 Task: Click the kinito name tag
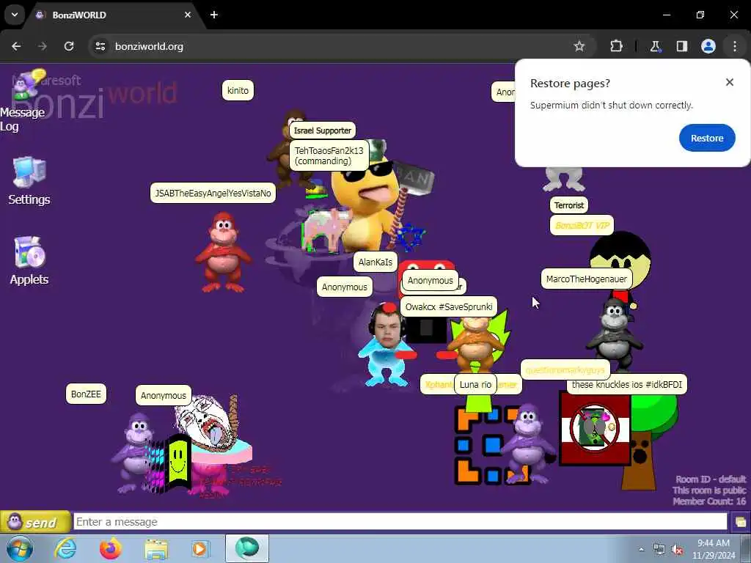point(238,90)
